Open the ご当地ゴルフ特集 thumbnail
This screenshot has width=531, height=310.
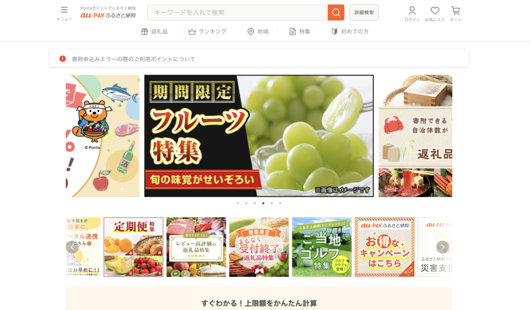pos(322,247)
